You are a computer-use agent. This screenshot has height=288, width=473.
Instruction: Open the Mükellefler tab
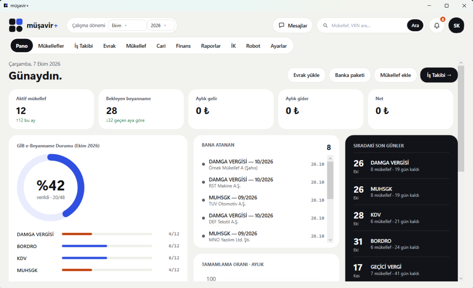pos(51,46)
